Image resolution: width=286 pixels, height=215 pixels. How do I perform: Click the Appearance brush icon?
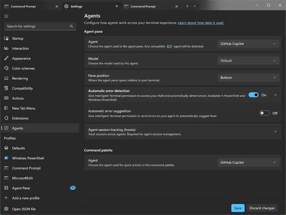click(x=6, y=58)
